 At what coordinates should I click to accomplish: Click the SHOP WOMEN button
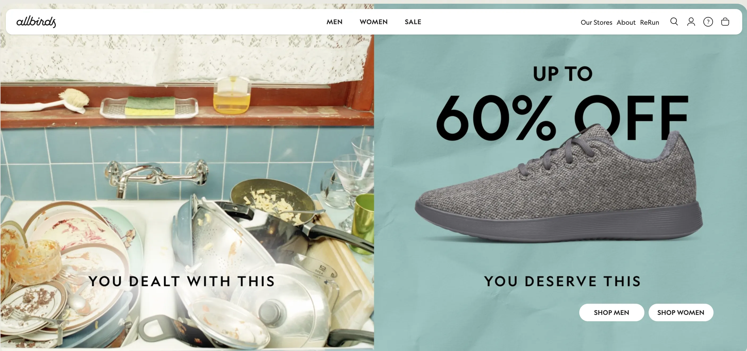[x=681, y=313]
